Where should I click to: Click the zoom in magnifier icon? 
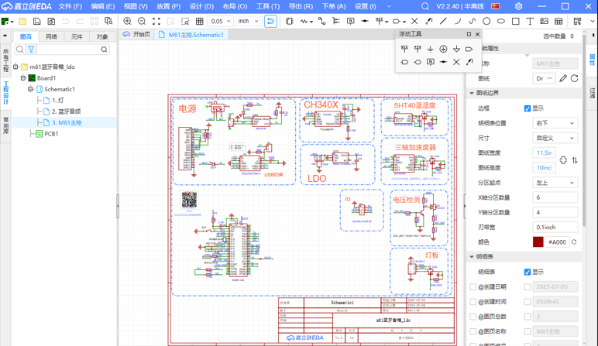pyautogui.click(x=127, y=22)
